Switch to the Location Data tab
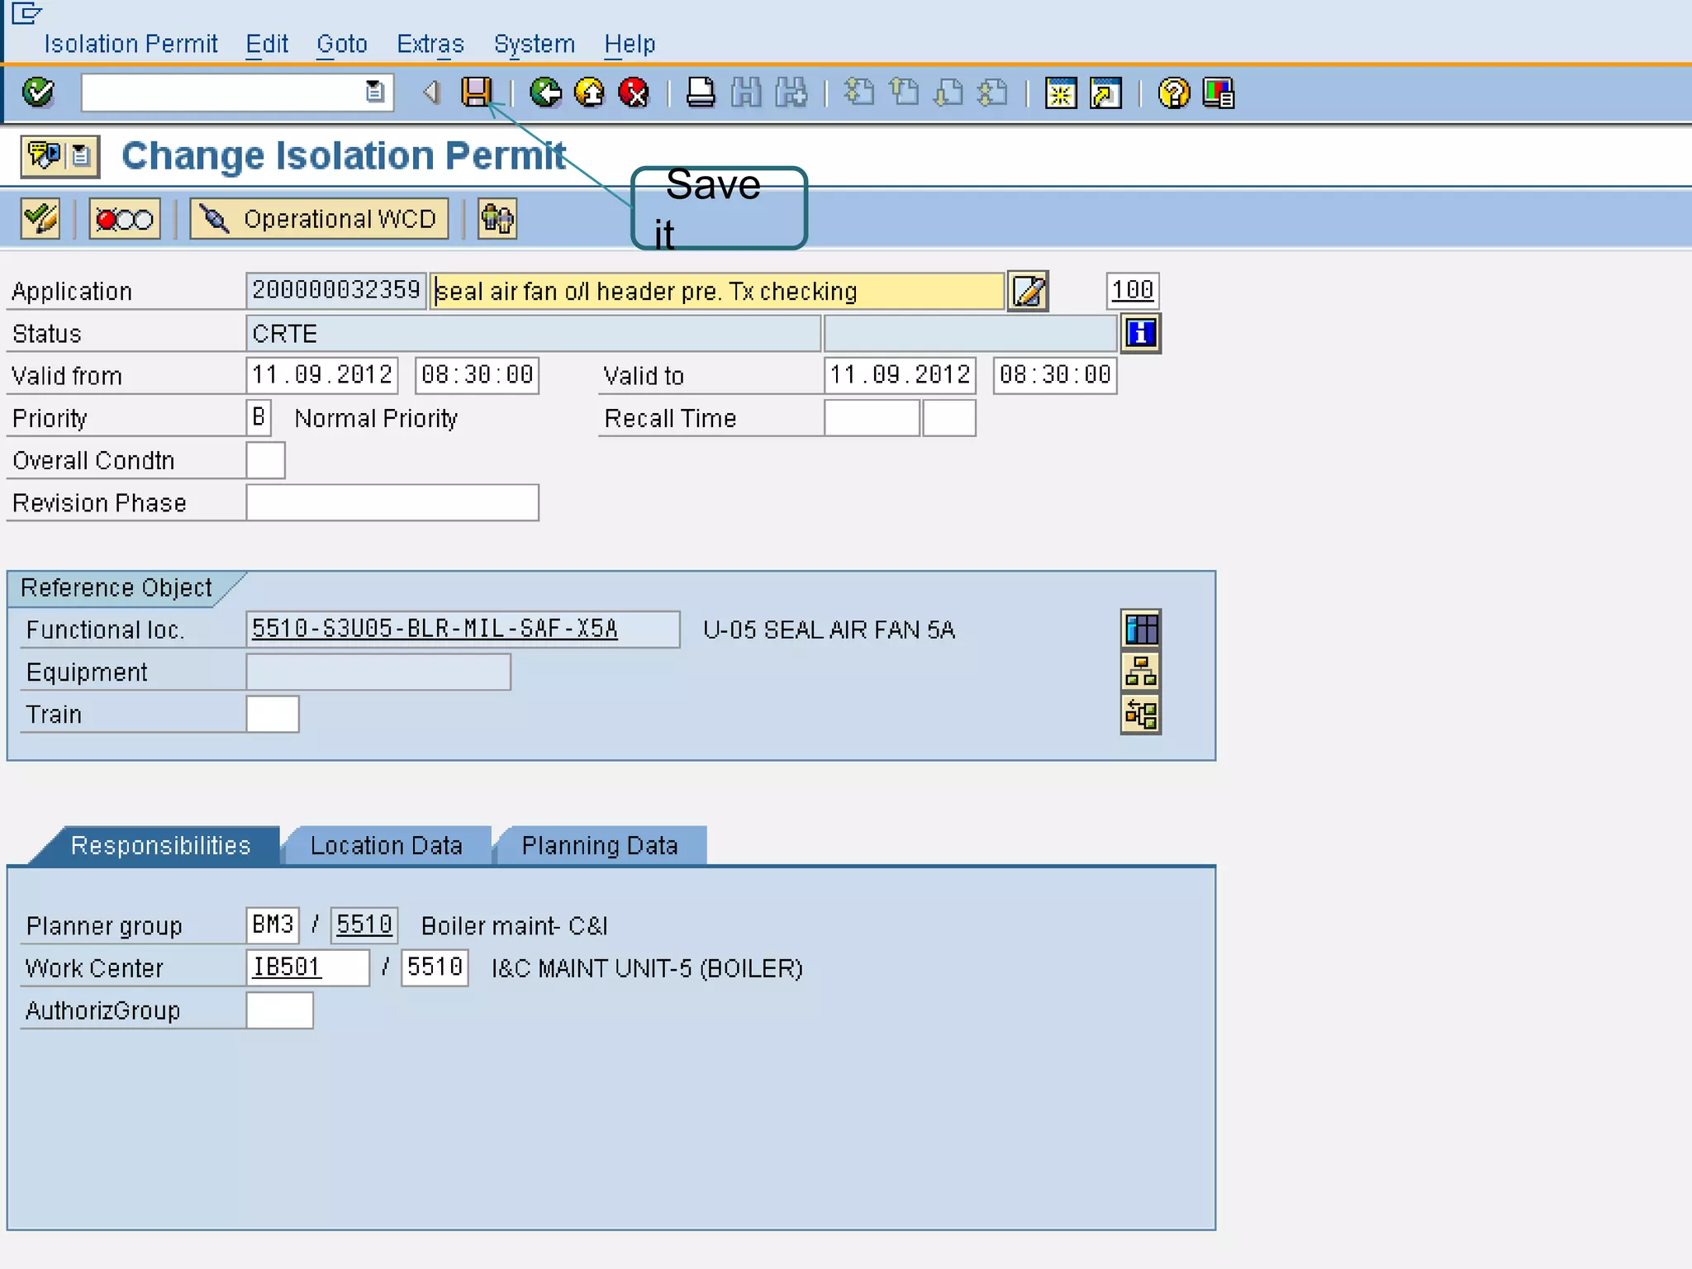The image size is (1692, 1269). coord(386,846)
